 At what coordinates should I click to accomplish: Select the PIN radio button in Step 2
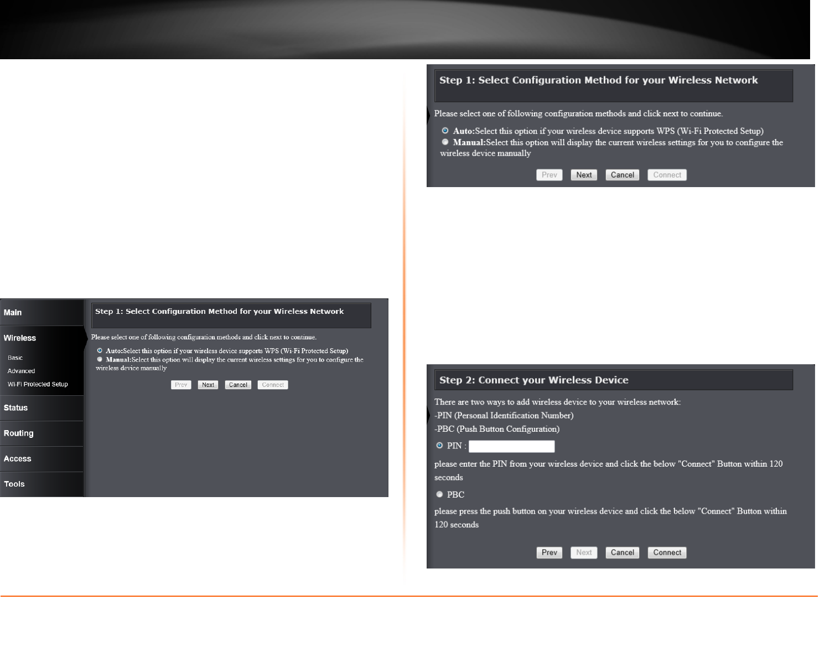point(440,446)
